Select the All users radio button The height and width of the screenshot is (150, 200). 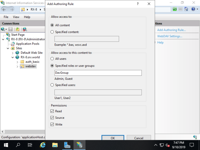tap(52, 59)
